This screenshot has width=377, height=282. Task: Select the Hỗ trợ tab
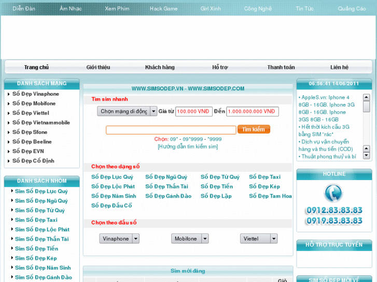(x=220, y=67)
